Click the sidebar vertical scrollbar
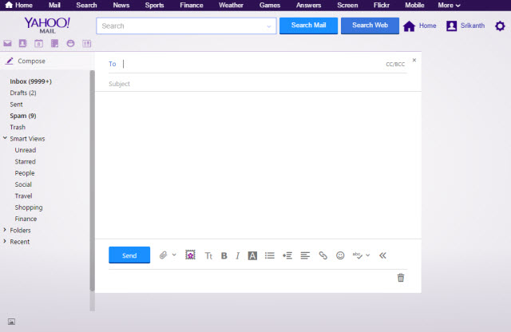This screenshot has width=511, height=332. [x=93, y=181]
